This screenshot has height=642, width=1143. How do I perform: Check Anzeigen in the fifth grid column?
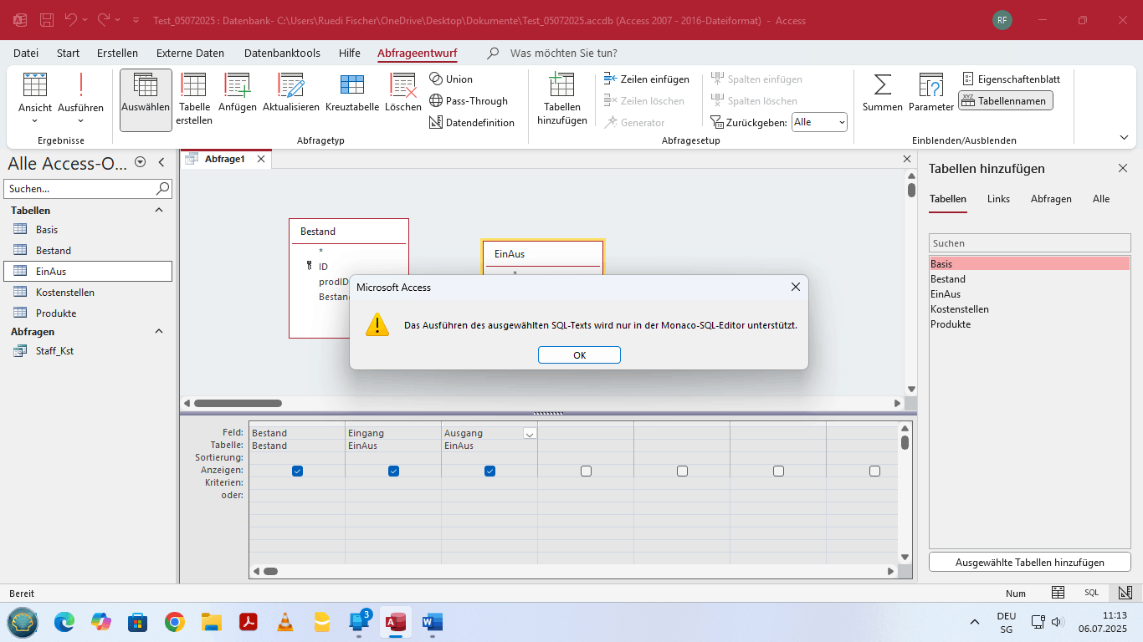click(x=682, y=471)
